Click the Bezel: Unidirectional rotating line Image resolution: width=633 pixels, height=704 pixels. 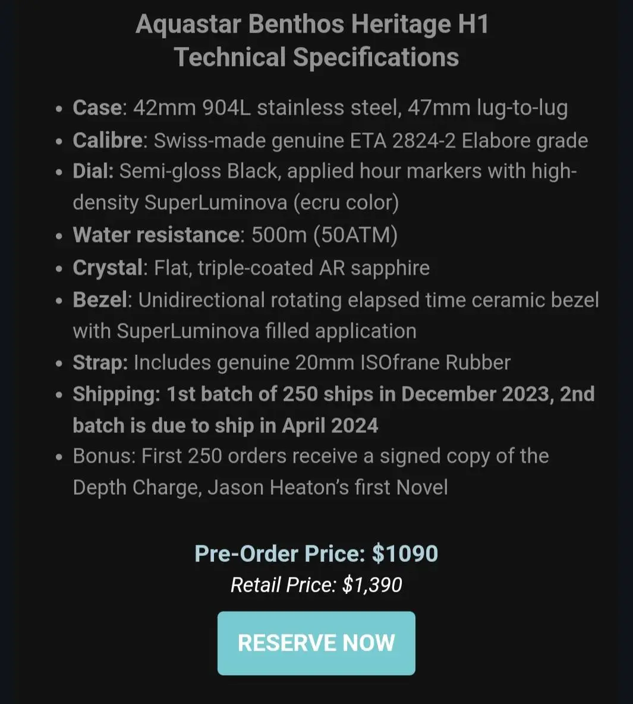coord(335,300)
